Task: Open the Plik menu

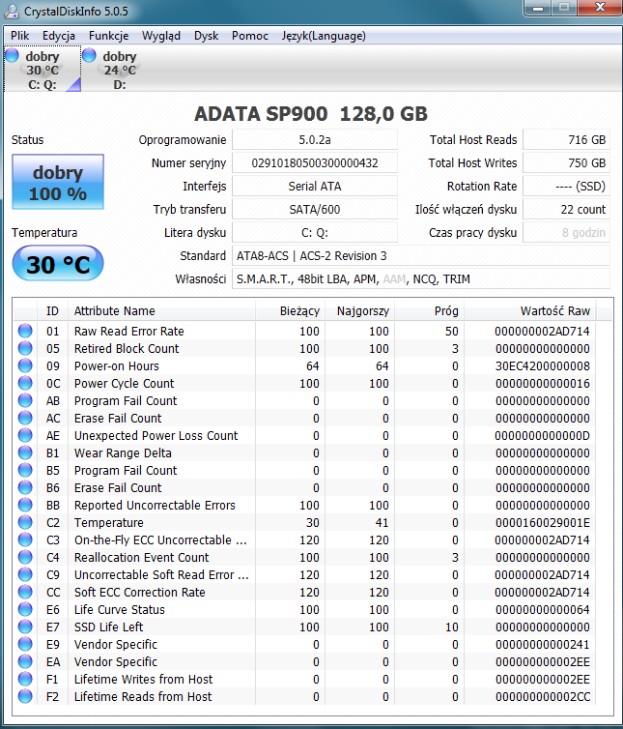Action: [20, 36]
